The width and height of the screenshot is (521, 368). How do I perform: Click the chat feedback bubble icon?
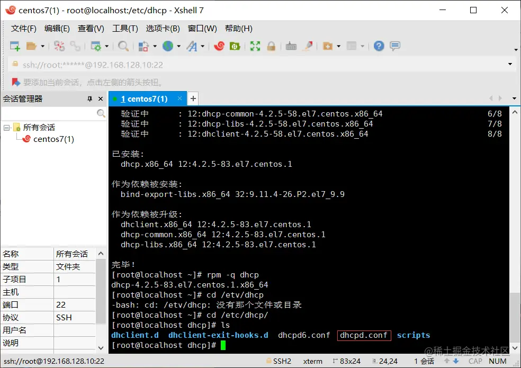395,46
